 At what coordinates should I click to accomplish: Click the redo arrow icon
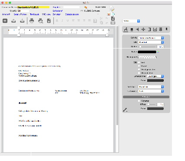click(x=107, y=23)
